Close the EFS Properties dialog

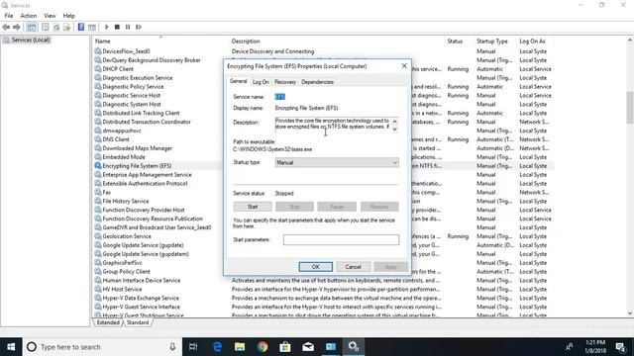click(x=404, y=66)
